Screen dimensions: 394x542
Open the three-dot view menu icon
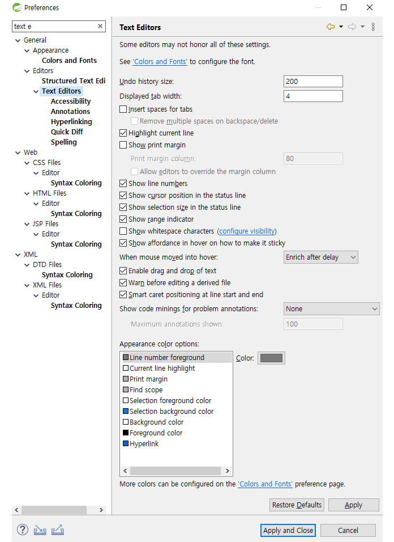pyautogui.click(x=373, y=27)
